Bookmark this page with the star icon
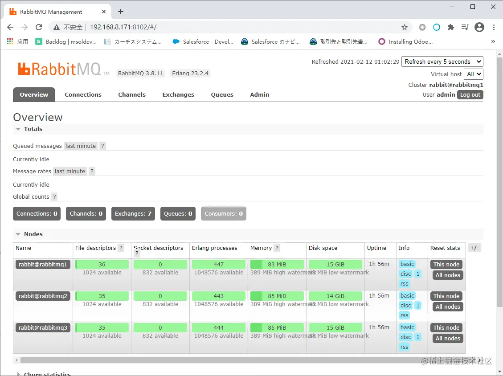Image resolution: width=503 pixels, height=376 pixels. (x=405, y=27)
